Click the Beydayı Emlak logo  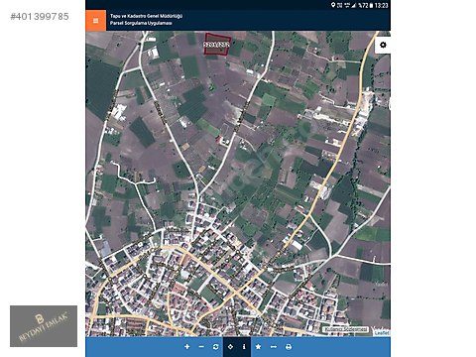pos(44,326)
